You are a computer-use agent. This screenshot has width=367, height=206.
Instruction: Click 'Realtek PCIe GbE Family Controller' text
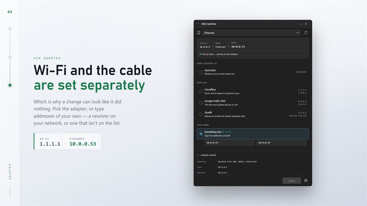(237, 162)
